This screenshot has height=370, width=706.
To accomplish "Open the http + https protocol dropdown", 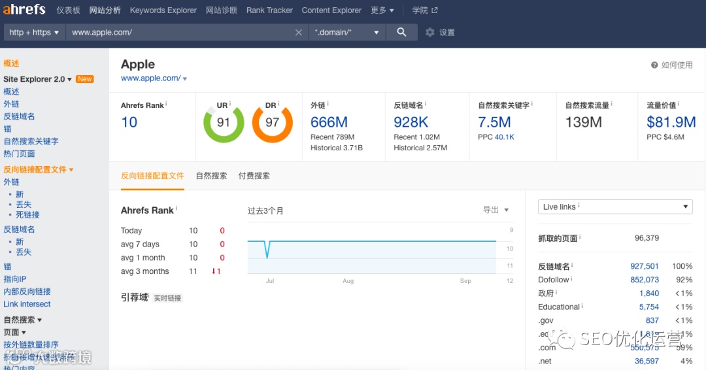I will pos(34,33).
